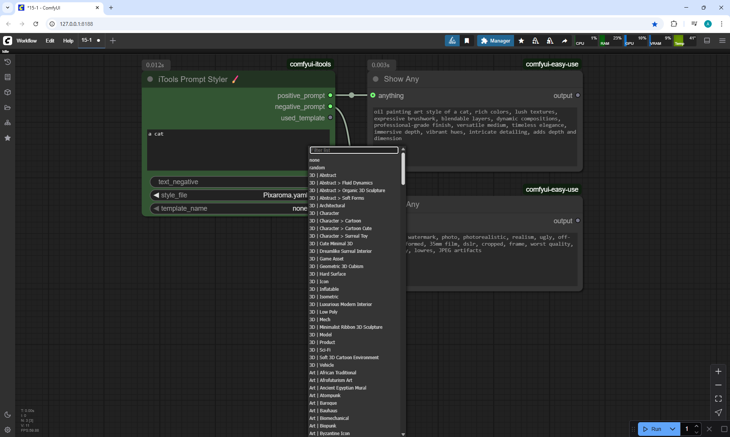730x437 pixels.
Task: Open the queue history sidebar icon
Action: point(7,62)
